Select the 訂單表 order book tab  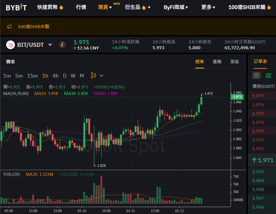pos(260,61)
